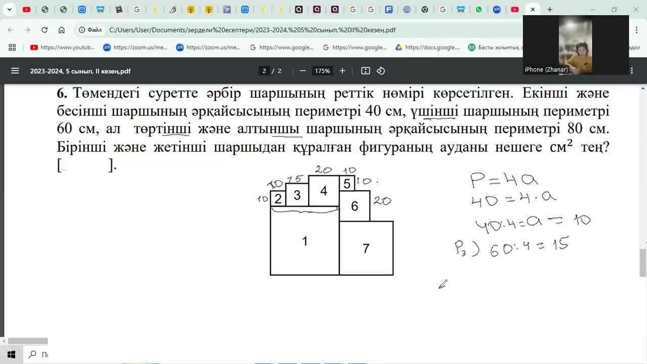Screen dimensions: 647x364
Task: Click the problem number 6. label
Action: (62, 93)
